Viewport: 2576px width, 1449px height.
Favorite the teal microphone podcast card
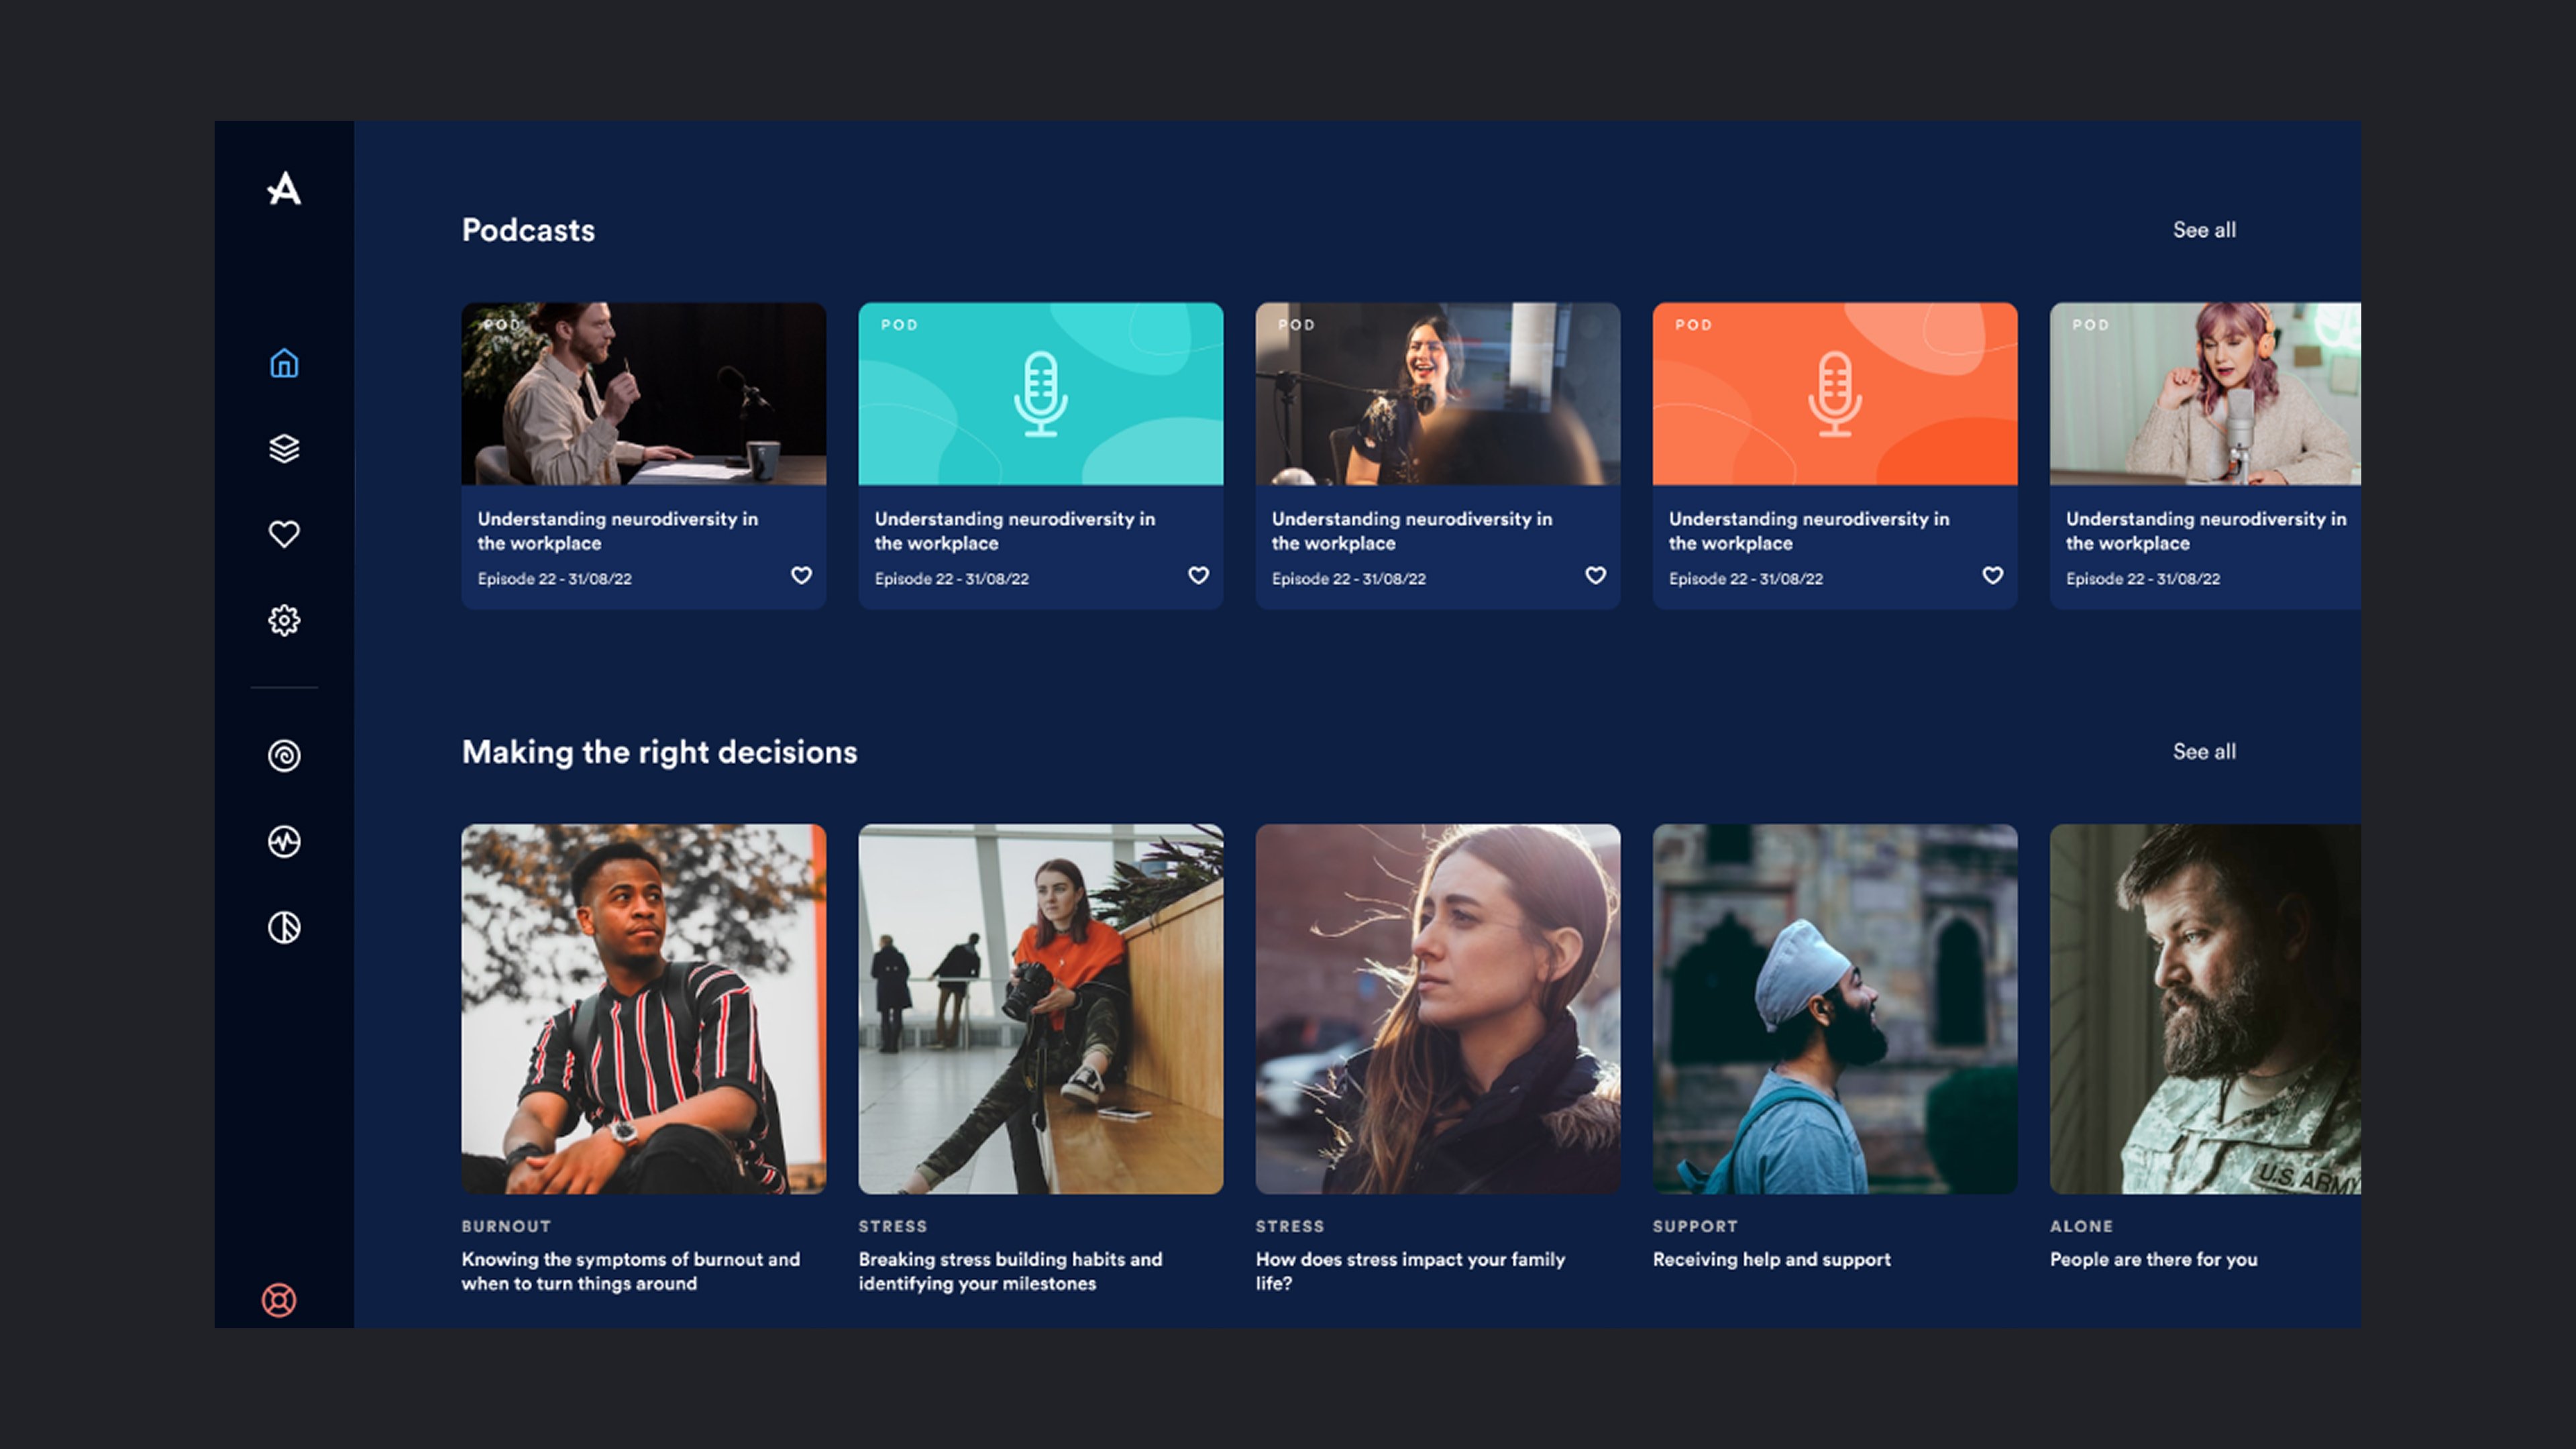point(1198,575)
